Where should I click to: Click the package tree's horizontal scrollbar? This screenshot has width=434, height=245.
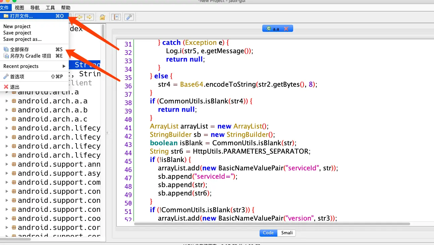tap(15, 239)
